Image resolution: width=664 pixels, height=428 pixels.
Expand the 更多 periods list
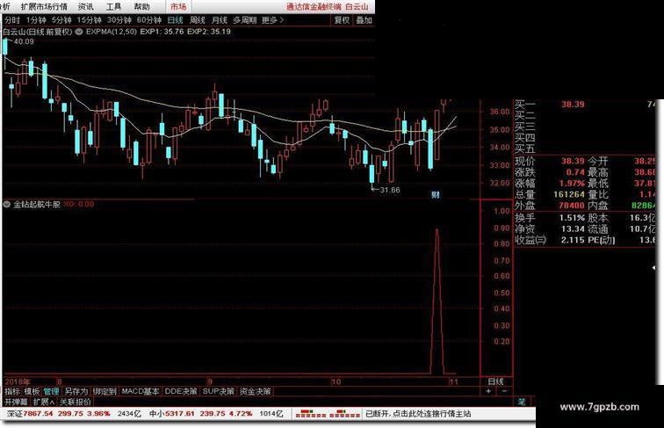[x=272, y=20]
